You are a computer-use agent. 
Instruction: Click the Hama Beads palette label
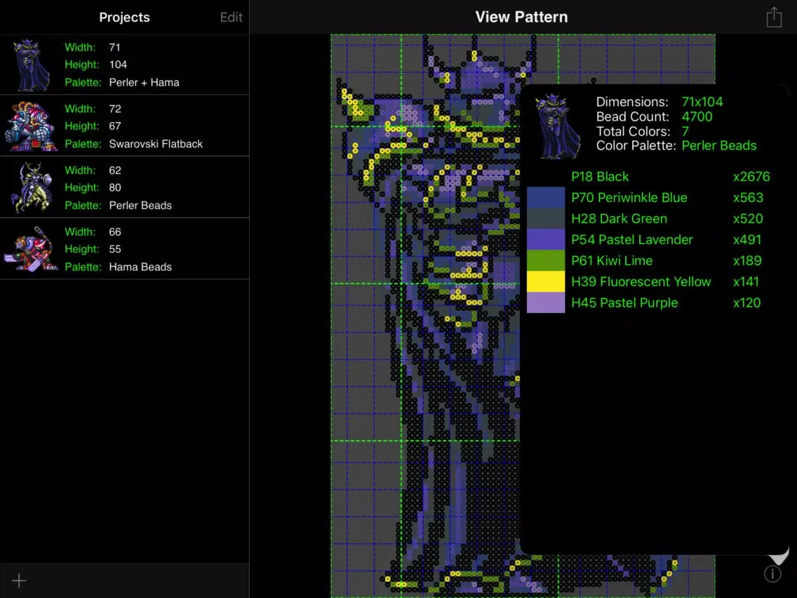(x=140, y=267)
